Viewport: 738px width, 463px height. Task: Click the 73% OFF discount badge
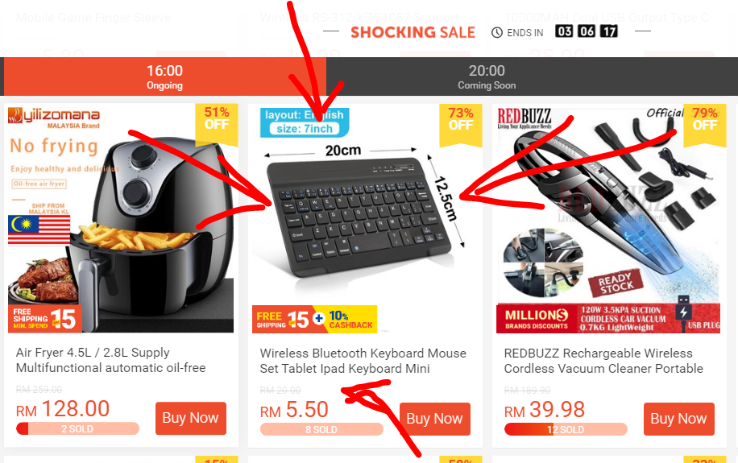[460, 119]
